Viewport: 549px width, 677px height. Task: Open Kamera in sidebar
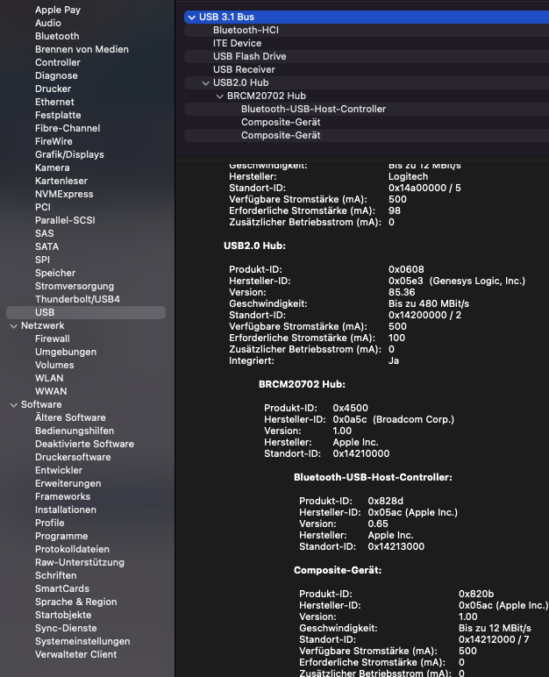click(x=53, y=168)
